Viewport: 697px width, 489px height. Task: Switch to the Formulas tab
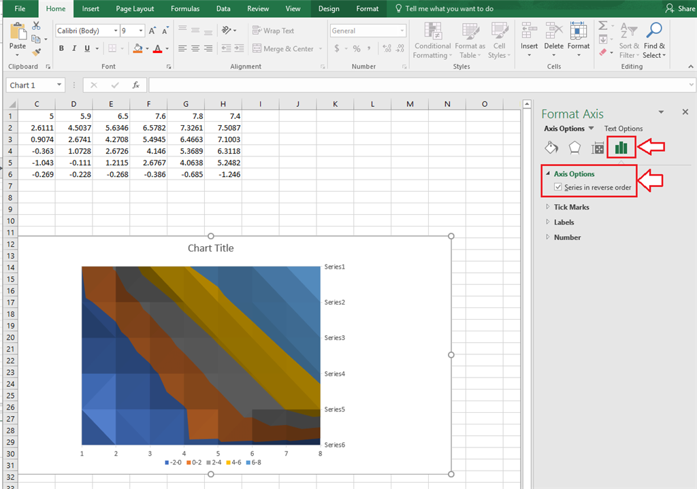click(x=185, y=8)
